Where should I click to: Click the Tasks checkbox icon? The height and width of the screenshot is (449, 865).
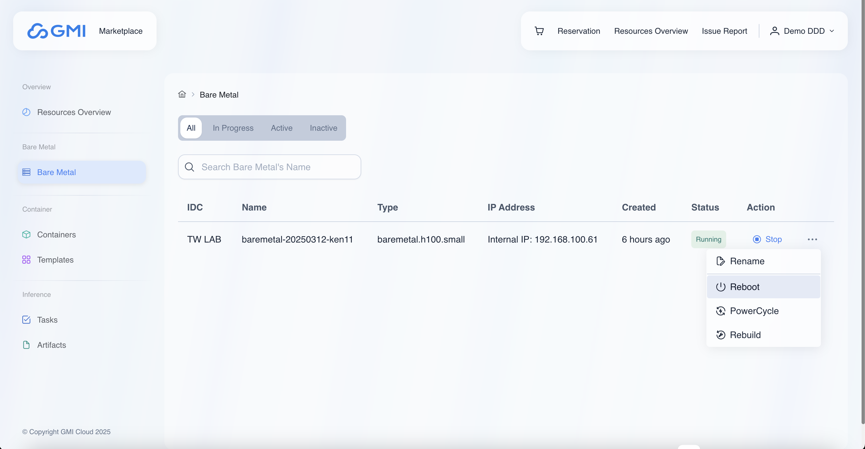tap(26, 320)
